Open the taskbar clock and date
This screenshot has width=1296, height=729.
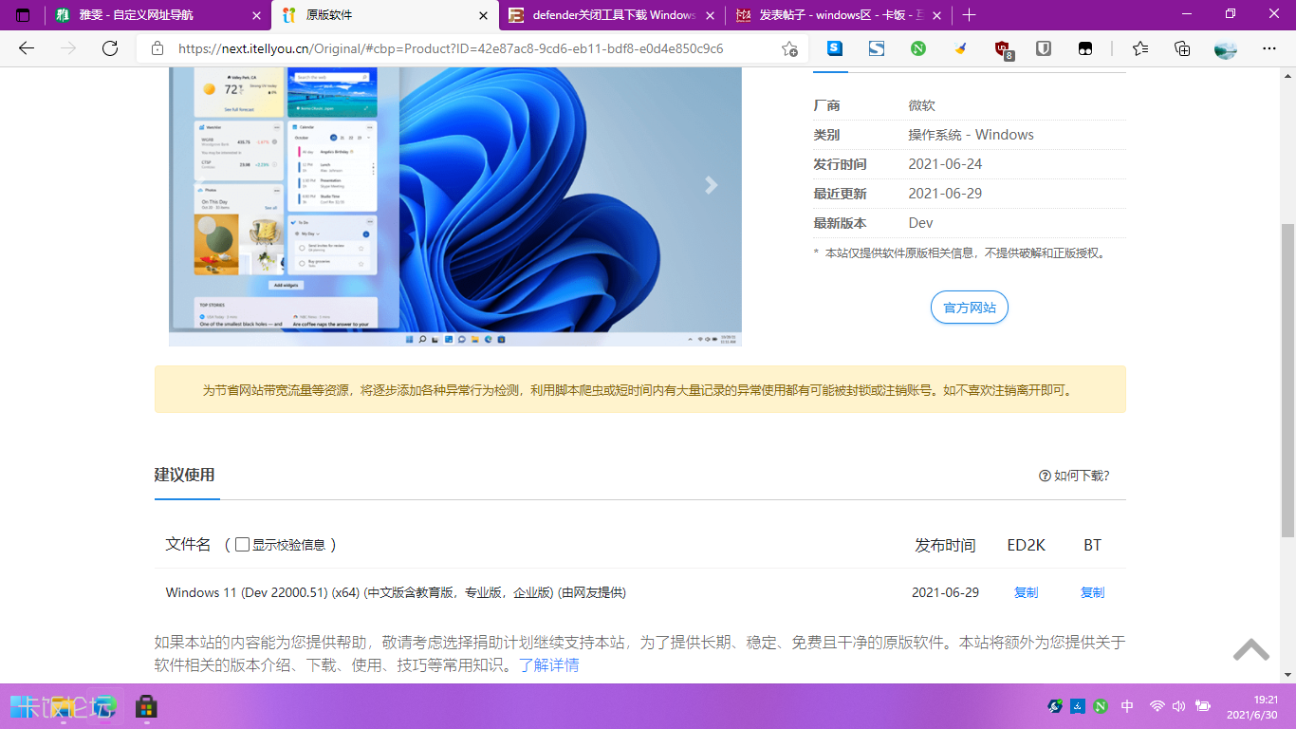tap(1252, 706)
